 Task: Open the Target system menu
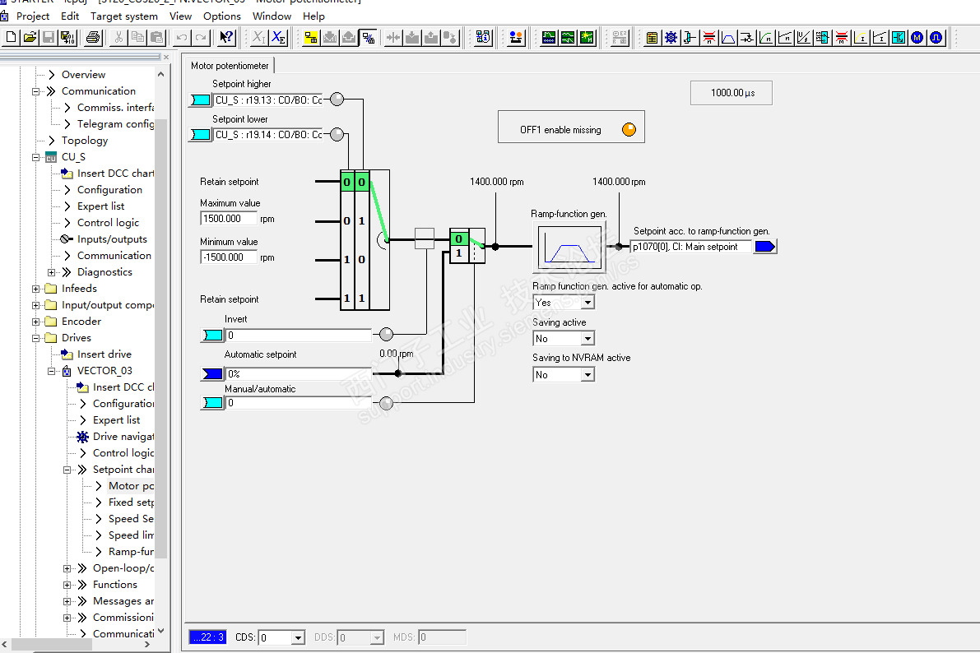coord(123,16)
